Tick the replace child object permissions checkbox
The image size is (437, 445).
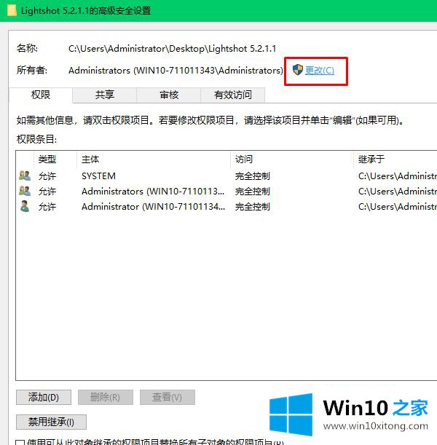20,442
